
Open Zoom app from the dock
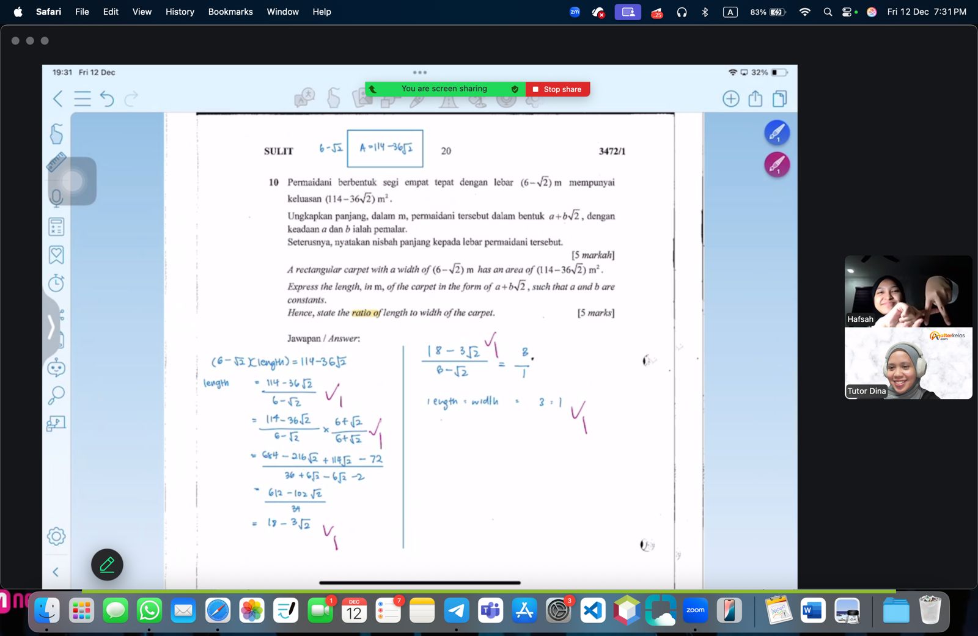(695, 610)
